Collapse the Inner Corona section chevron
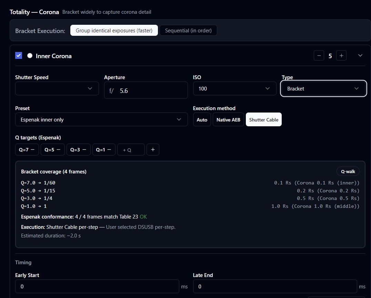The height and width of the screenshot is (298, 371). coord(360,55)
